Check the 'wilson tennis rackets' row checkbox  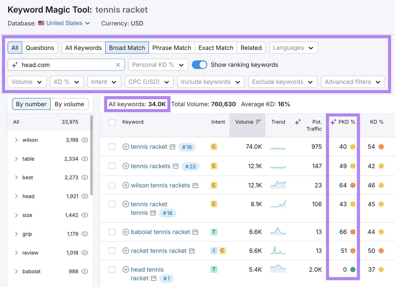coord(112,185)
